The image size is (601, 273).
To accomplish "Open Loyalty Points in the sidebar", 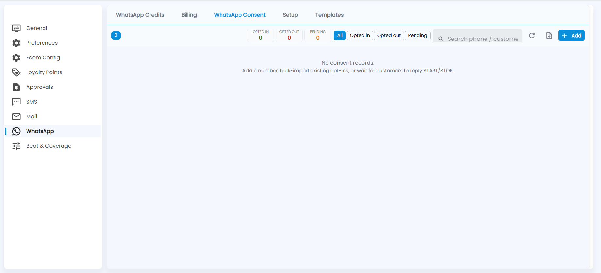I will click(x=53, y=72).
